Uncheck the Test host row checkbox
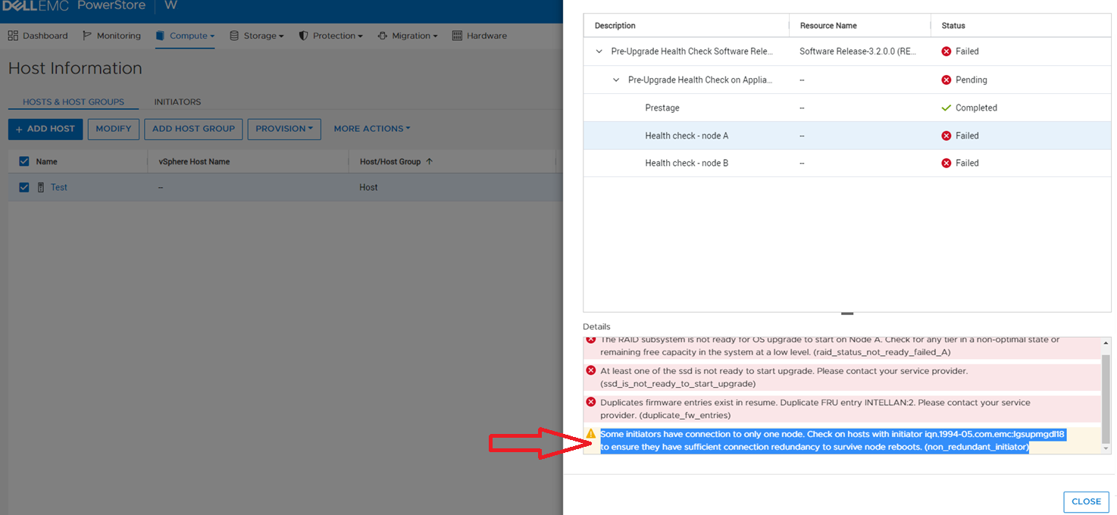The width and height of the screenshot is (1117, 515). [23, 187]
